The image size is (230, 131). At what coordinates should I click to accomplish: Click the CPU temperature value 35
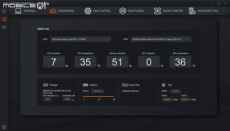85,62
